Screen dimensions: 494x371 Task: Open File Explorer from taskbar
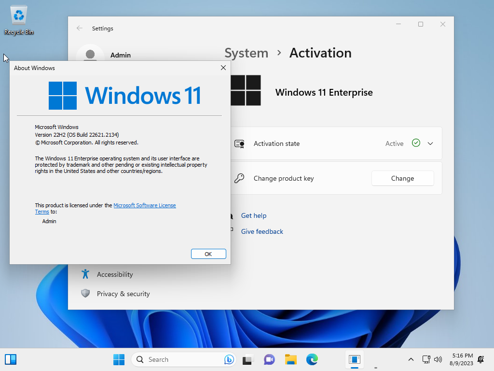pyautogui.click(x=290, y=359)
